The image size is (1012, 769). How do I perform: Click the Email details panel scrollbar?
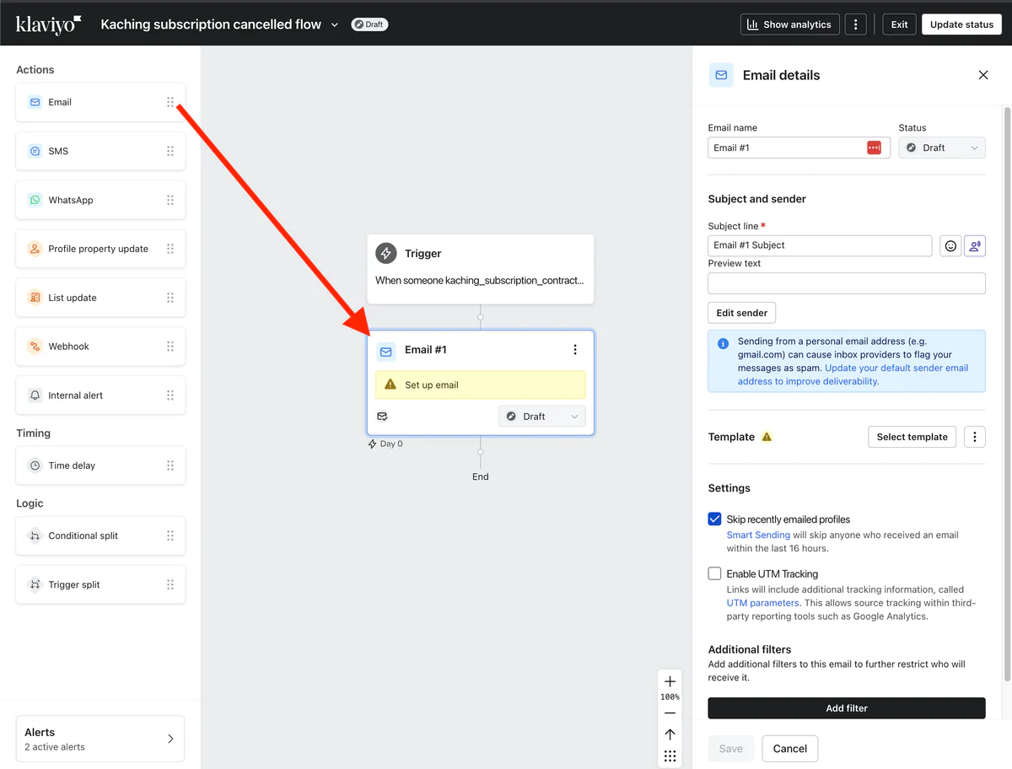tap(1007, 394)
